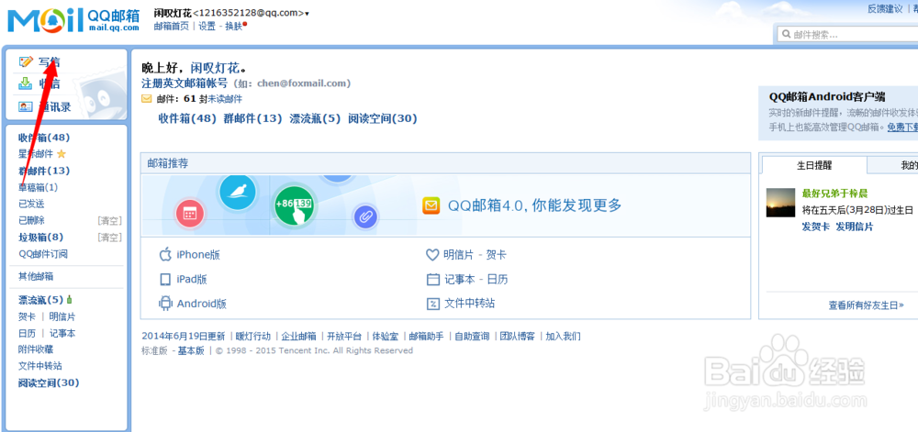Open 群邮件(13) folder in sidebar

44,171
